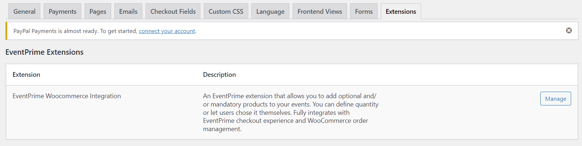
Task: Manage the EventPrime Woocommerce Integration extension
Action: 555,99
